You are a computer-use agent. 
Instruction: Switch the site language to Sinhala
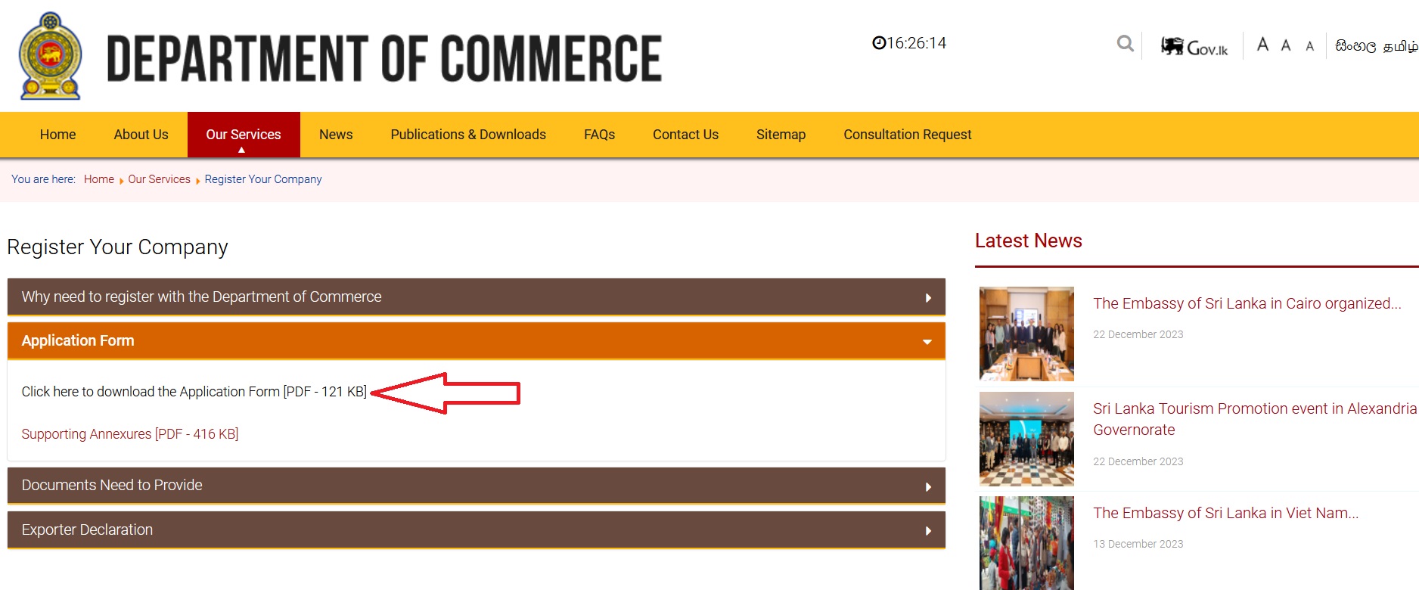pyautogui.click(x=1355, y=46)
